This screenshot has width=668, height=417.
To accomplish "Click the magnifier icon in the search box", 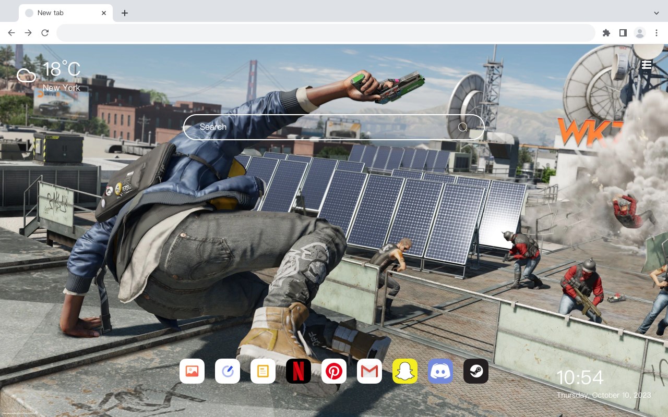I will [x=463, y=127].
